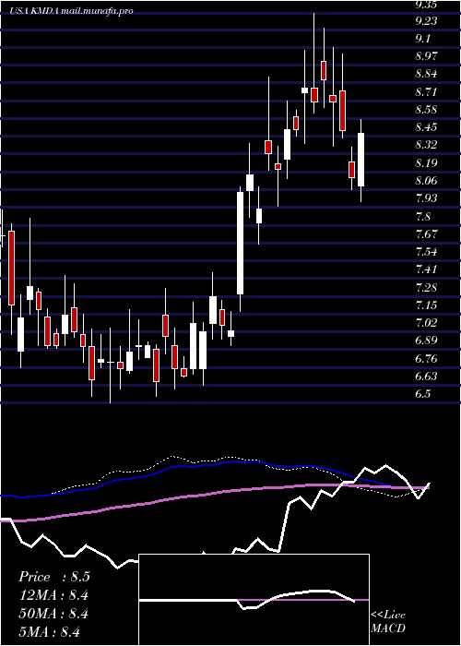Click the 6.89 price level
The width and height of the screenshot is (461, 646).
point(426,341)
